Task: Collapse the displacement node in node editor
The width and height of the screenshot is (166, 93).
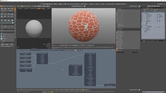Action: click(x=70, y=65)
